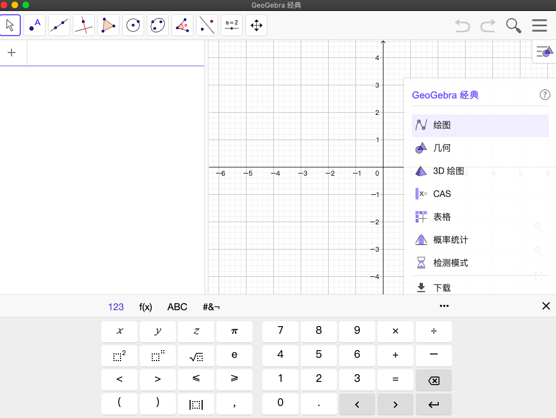Screen dimensions: 556x418
Task: Select the Perpendicular Line tool
Action: [x=83, y=25]
